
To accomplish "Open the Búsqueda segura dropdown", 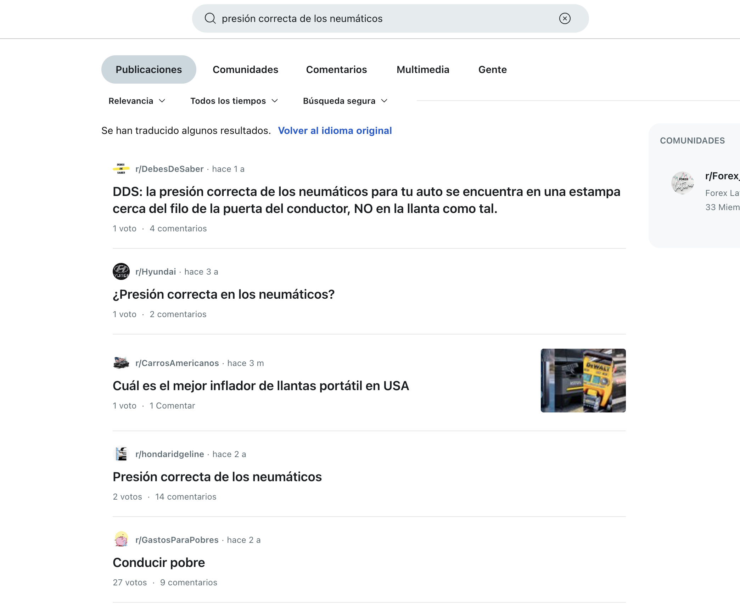I will pos(344,101).
